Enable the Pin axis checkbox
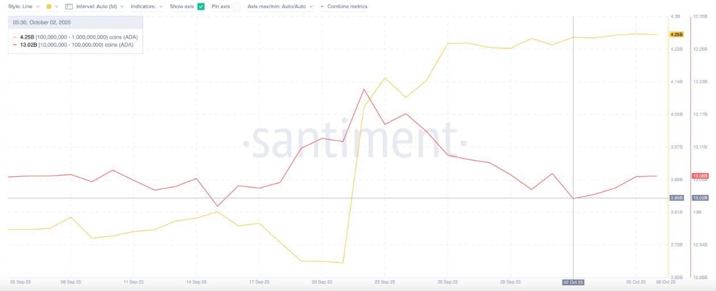Image resolution: width=716 pixels, height=291 pixels. click(236, 6)
